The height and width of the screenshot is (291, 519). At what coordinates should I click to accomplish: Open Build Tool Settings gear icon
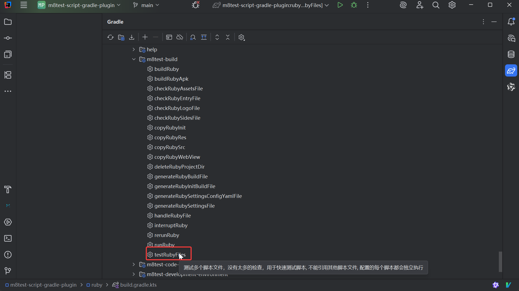click(241, 37)
